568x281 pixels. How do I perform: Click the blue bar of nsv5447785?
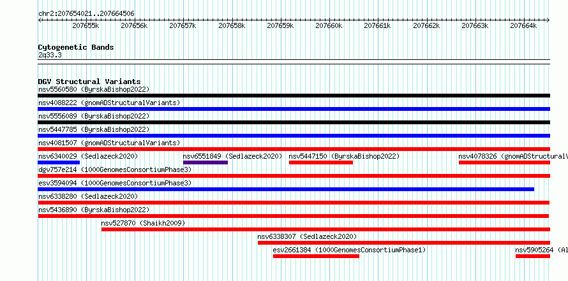tap(294, 136)
